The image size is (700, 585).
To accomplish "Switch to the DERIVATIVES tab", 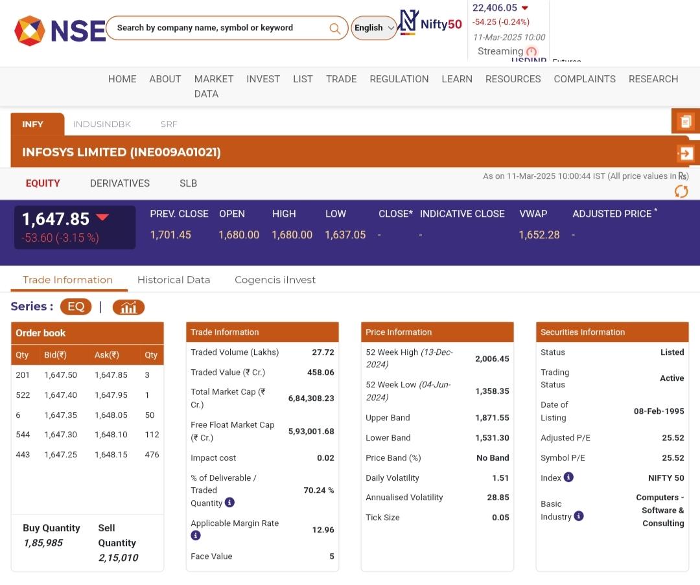I will [120, 183].
